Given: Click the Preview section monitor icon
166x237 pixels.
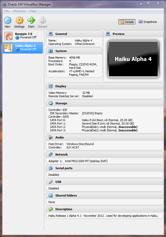Looking at the screenshot, I should point(108,34).
